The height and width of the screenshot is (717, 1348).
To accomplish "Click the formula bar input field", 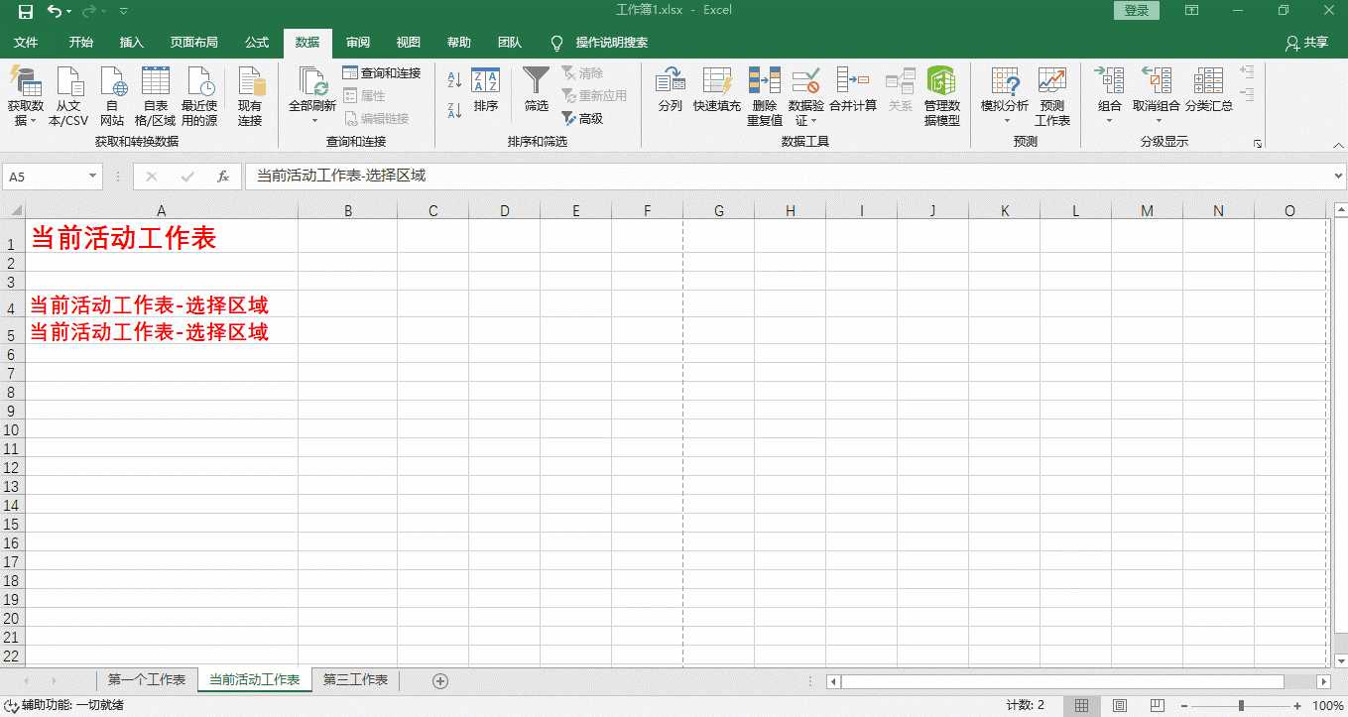I will pyautogui.click(x=788, y=177).
